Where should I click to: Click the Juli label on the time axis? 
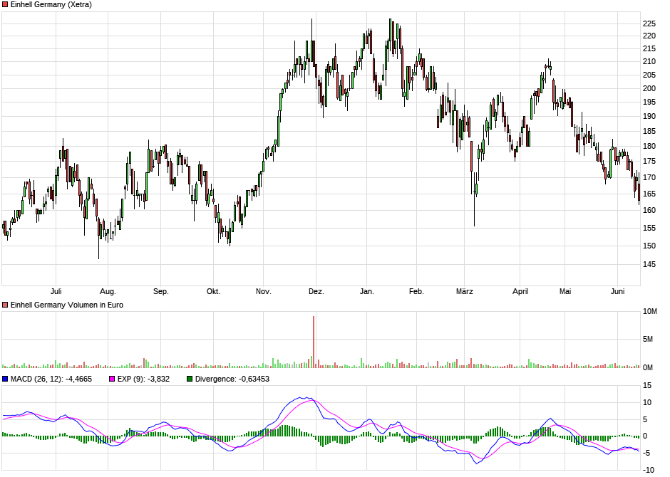[56, 291]
